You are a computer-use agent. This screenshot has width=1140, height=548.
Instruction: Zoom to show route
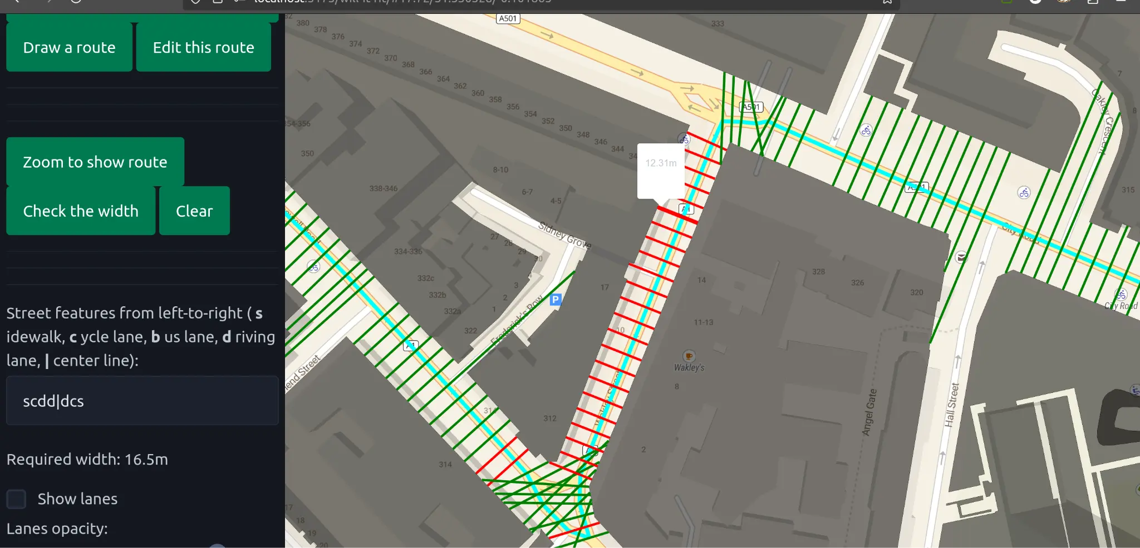coord(95,162)
